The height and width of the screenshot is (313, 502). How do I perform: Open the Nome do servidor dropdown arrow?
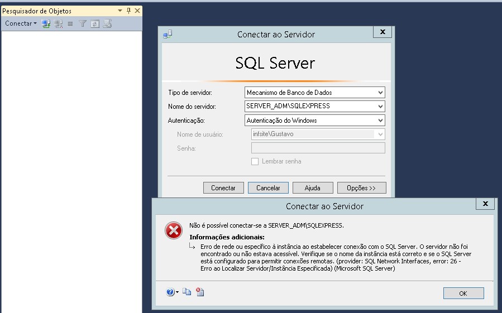380,106
